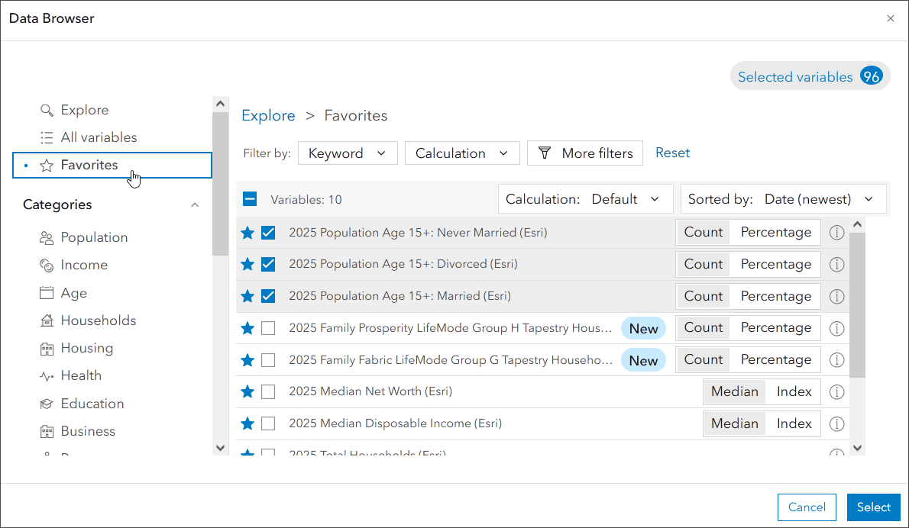The height and width of the screenshot is (528, 909).
Task: Click the Households category house icon
Action: [x=47, y=320]
